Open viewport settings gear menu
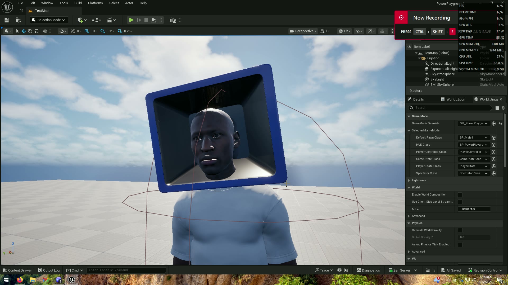This screenshot has height=285, width=508. (383, 31)
